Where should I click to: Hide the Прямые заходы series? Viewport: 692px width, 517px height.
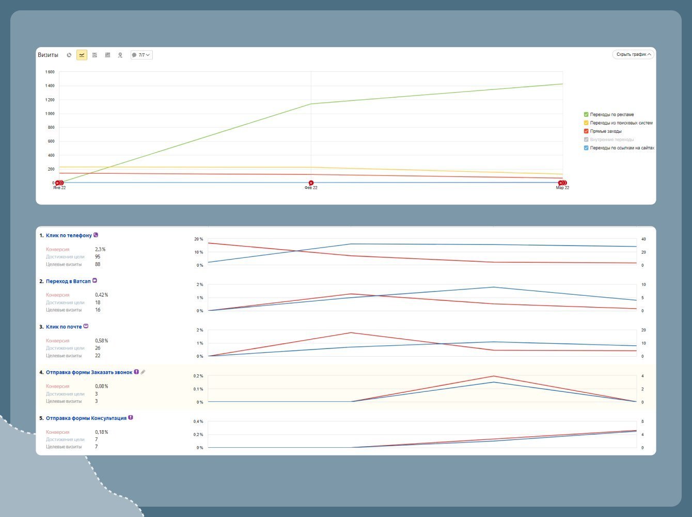586,131
